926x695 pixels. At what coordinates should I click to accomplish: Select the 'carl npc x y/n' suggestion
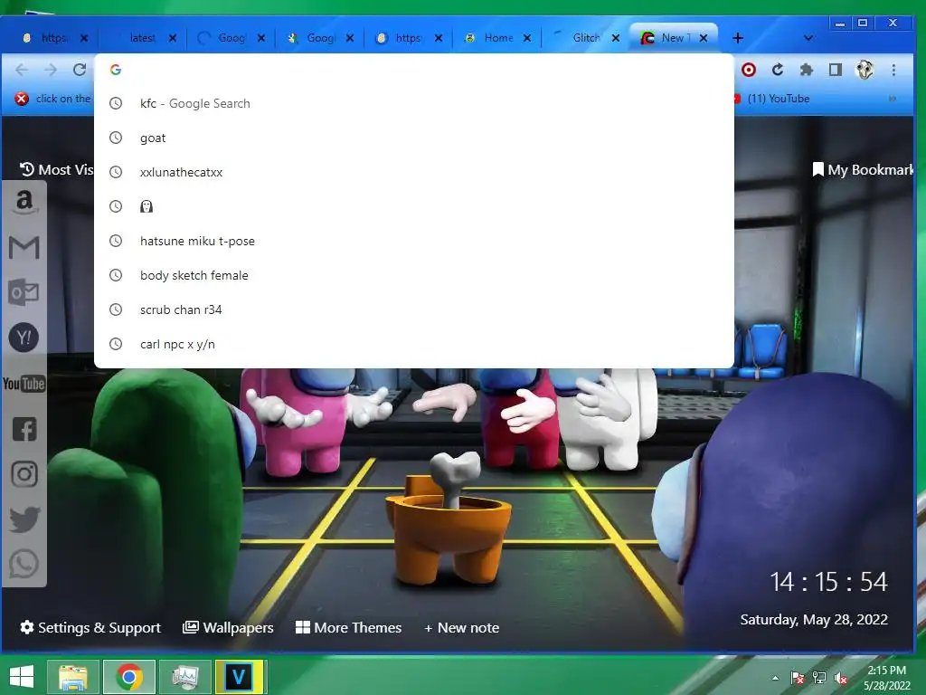[414, 344]
